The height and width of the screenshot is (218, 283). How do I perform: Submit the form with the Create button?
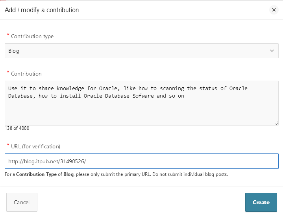click(261, 202)
